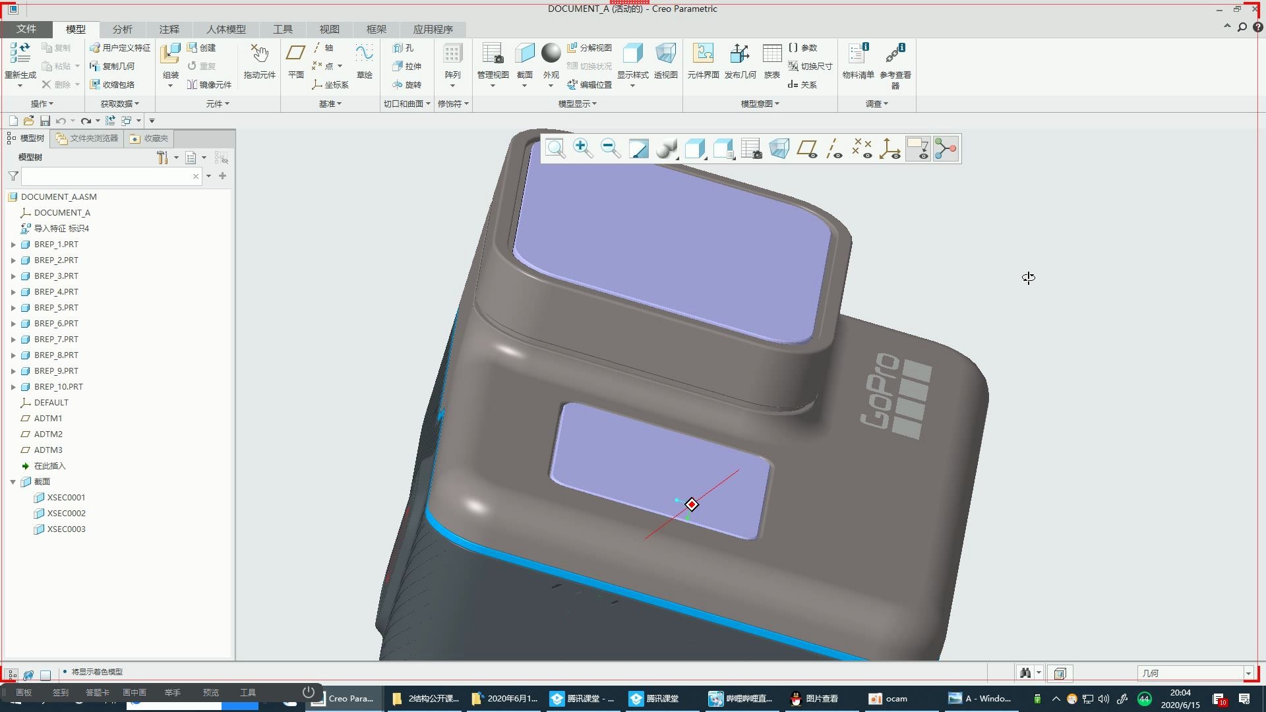Click the 复制几何 button
The height and width of the screenshot is (712, 1266).
(112, 66)
